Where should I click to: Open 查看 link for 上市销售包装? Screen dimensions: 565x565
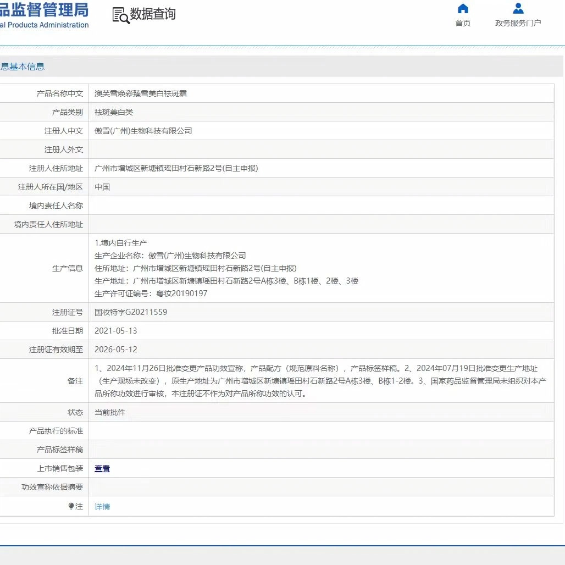pyautogui.click(x=102, y=468)
